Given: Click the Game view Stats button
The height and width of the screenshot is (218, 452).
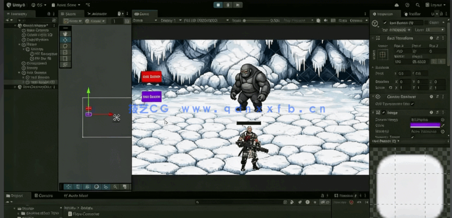Looking at the screenshot, I should 342,20.
